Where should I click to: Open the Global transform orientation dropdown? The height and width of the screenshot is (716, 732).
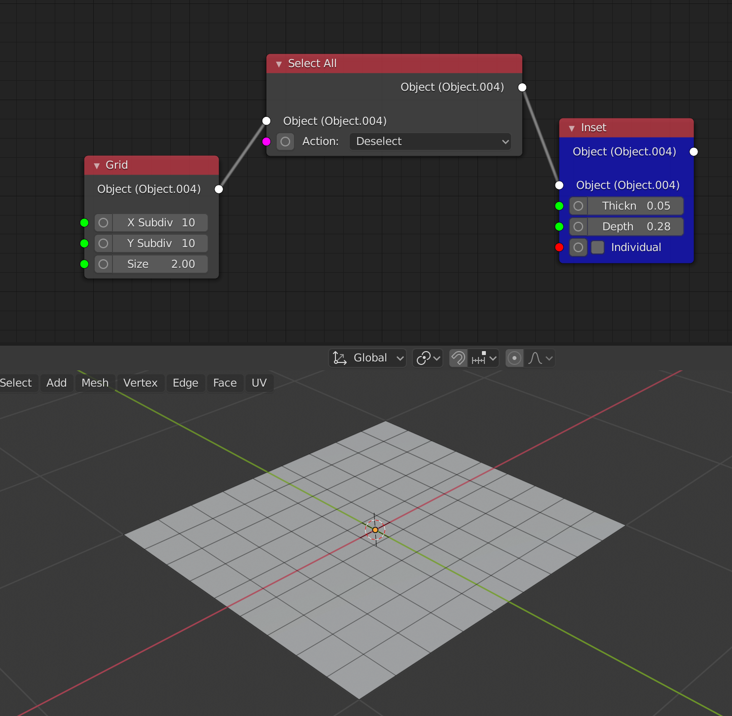[367, 358]
